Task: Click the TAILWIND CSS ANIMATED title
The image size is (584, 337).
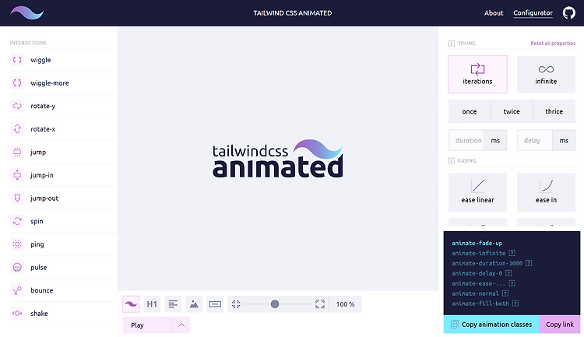Action: coord(292,13)
